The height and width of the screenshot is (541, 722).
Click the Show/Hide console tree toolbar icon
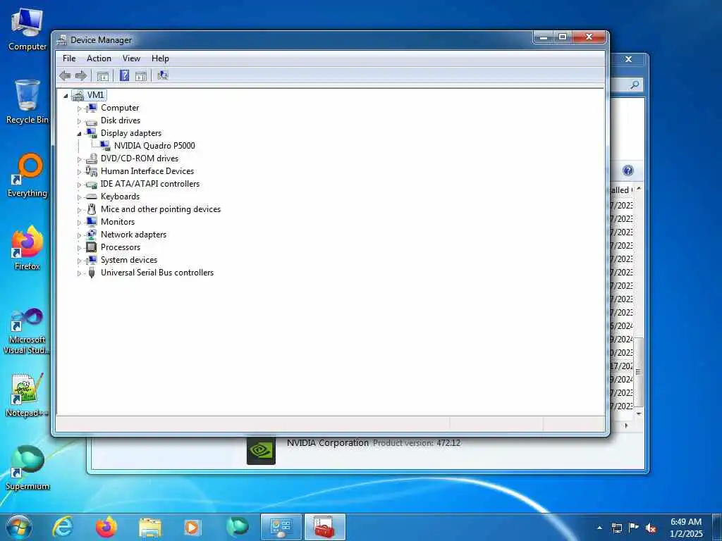coord(103,76)
